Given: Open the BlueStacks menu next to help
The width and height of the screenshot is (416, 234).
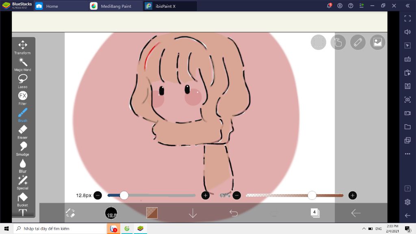Looking at the screenshot, I should pyautogui.click(x=362, y=6).
